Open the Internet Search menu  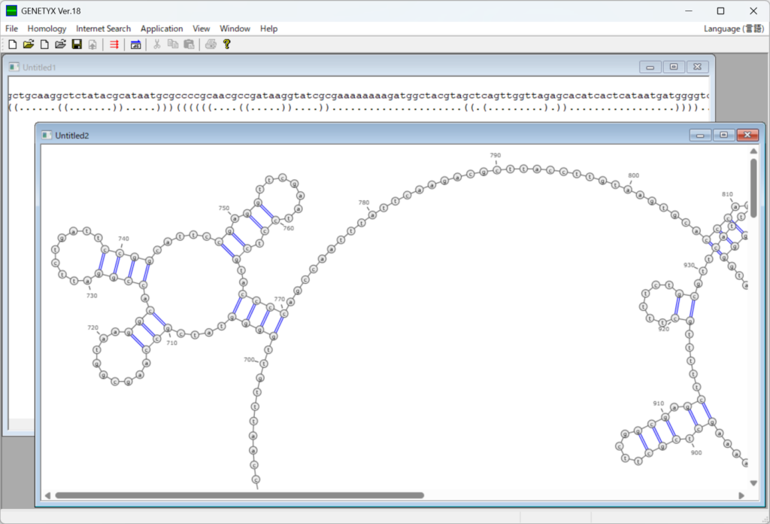[103, 29]
